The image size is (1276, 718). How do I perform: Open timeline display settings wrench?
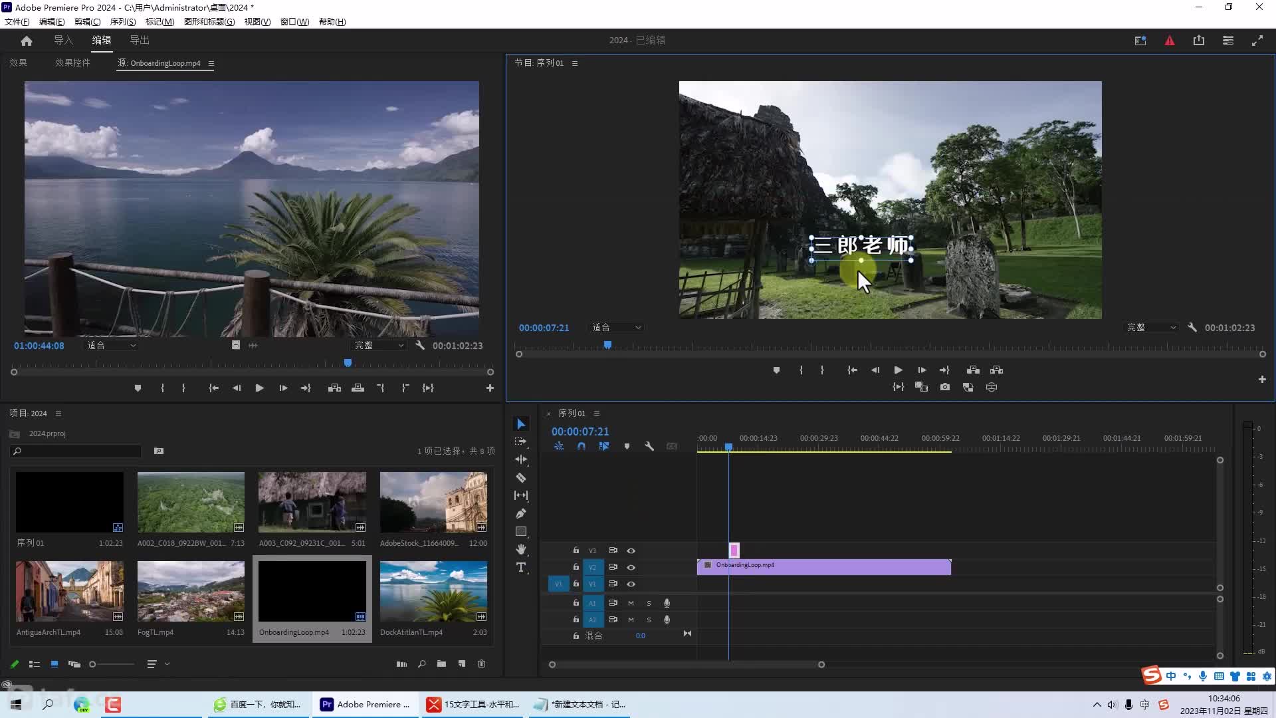649,446
